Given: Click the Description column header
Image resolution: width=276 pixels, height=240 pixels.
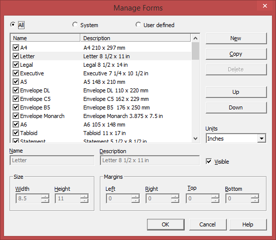Looking at the screenshot, I should pos(135,38).
